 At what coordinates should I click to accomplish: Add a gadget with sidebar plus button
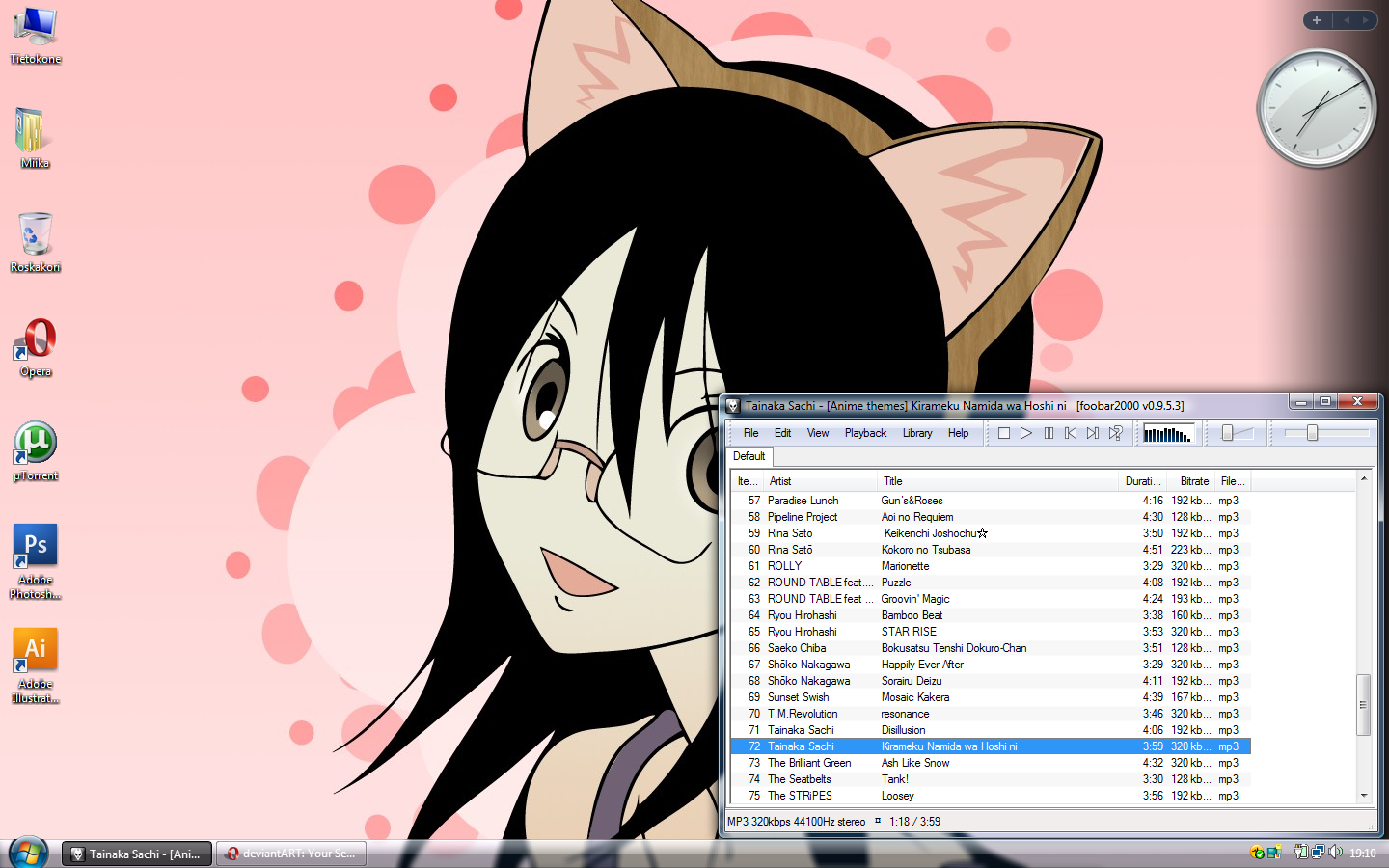point(1317,19)
